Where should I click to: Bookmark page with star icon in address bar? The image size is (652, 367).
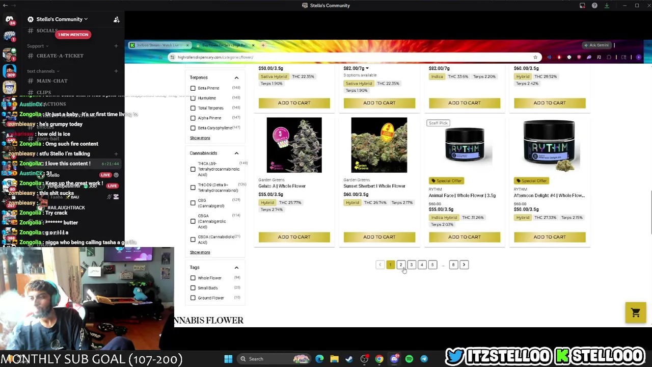pos(535,57)
